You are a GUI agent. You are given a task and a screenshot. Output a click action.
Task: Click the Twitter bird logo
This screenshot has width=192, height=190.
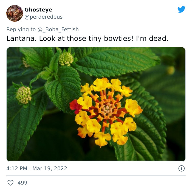[181, 9]
